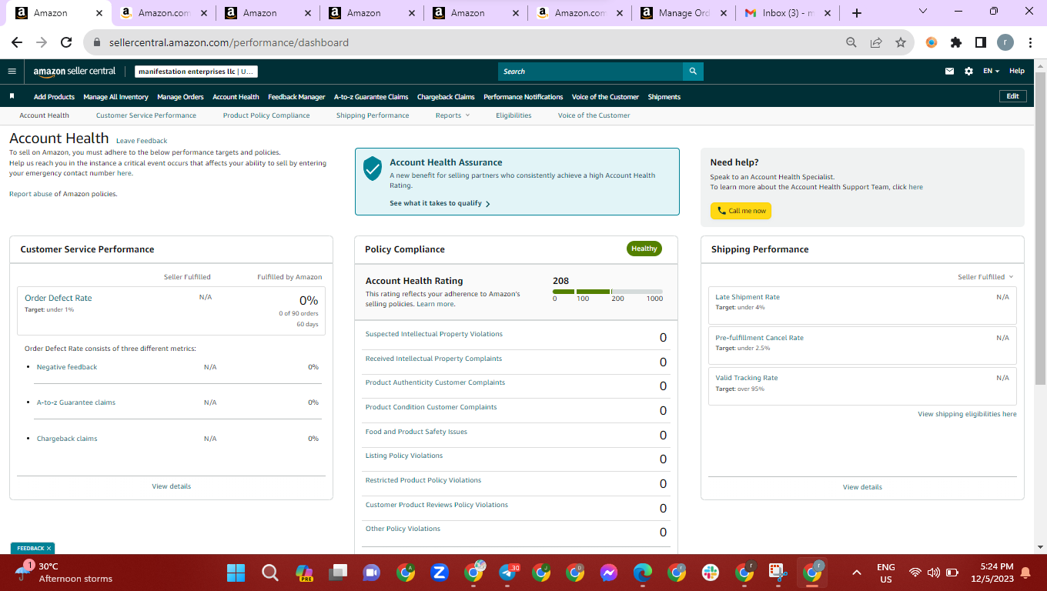Image resolution: width=1047 pixels, height=591 pixels.
Task: Open the manifestation enterprises llc account switcher
Action: (196, 72)
